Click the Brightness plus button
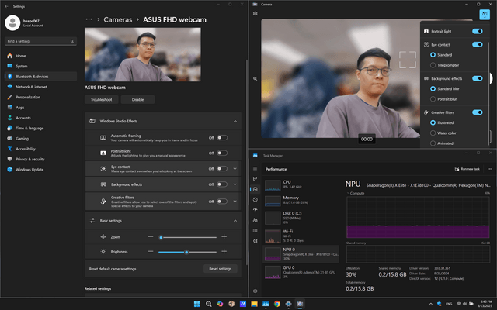 pos(224,251)
